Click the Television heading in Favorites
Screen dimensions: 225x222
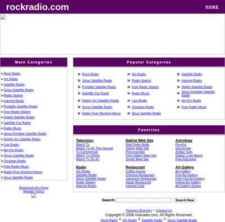point(85,141)
